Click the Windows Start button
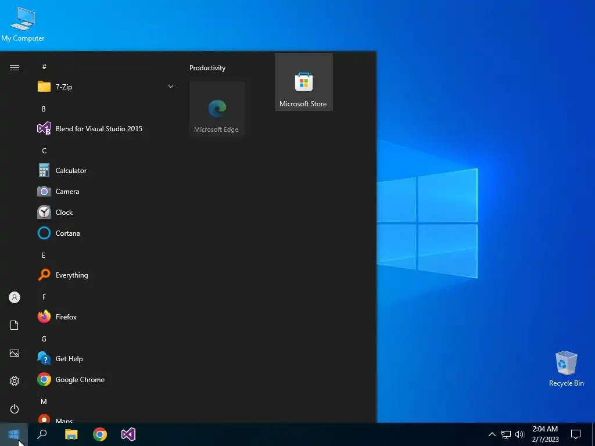This screenshot has height=446, width=595. (14, 434)
